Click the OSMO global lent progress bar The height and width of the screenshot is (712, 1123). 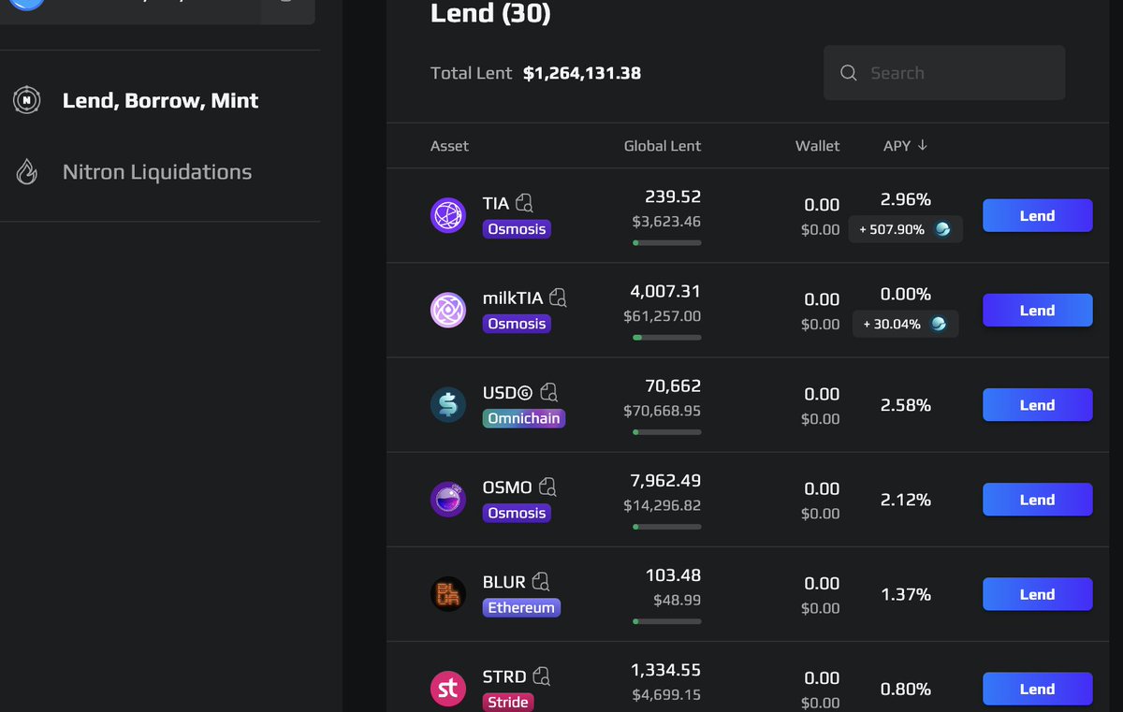coord(666,527)
